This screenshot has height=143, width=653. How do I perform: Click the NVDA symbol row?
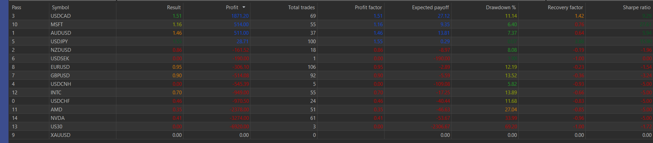click(x=331, y=118)
